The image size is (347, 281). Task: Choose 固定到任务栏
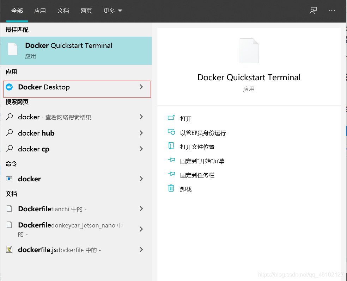pos(197,175)
